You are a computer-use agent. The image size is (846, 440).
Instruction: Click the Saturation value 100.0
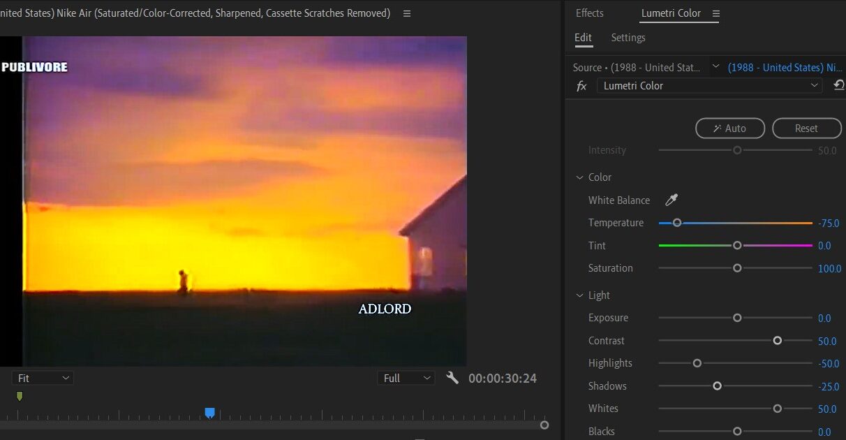click(830, 268)
